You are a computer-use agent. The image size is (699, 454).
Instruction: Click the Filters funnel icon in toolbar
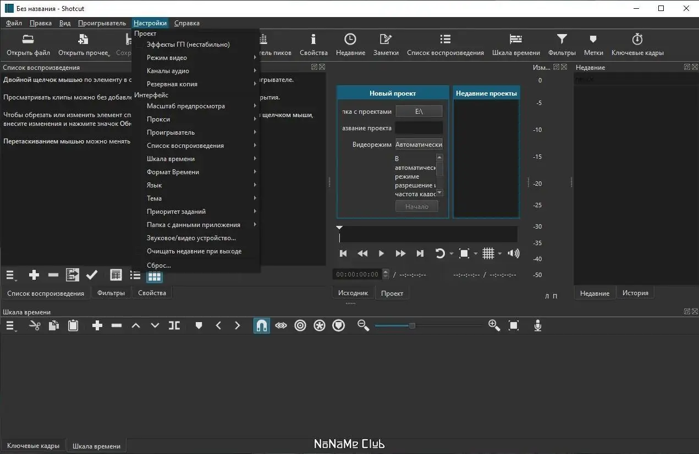(562, 40)
